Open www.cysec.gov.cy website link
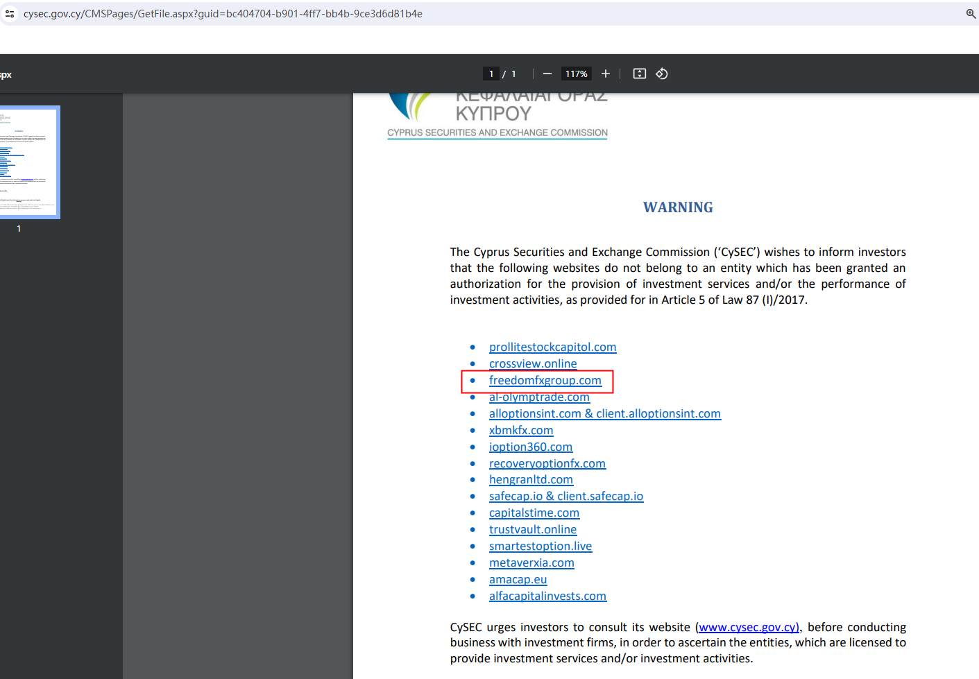Screen dimensions: 979x679 pos(749,627)
